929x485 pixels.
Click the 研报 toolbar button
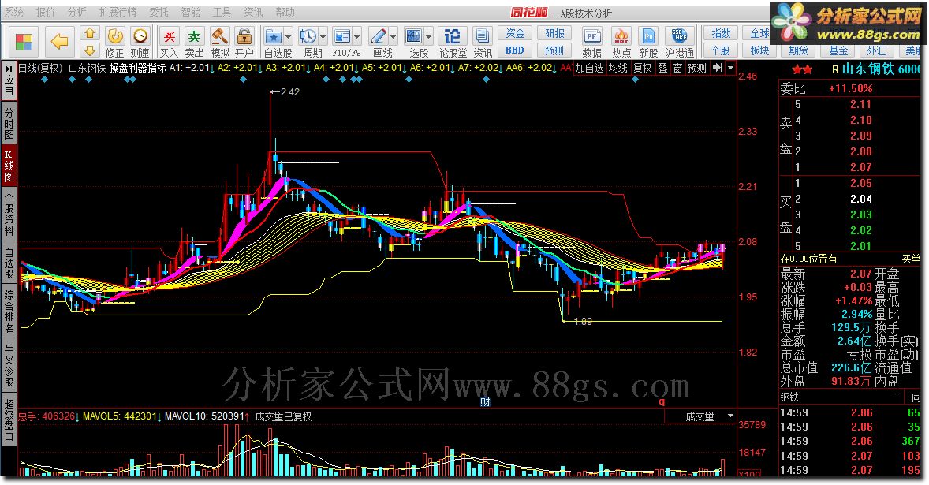554,33
